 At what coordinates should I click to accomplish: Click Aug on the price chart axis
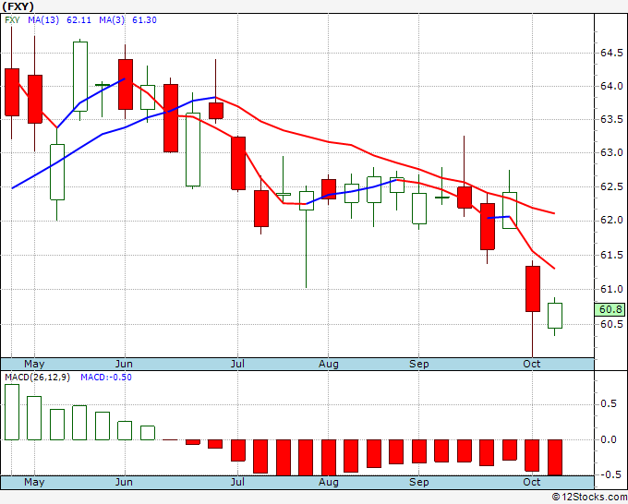pos(329,364)
